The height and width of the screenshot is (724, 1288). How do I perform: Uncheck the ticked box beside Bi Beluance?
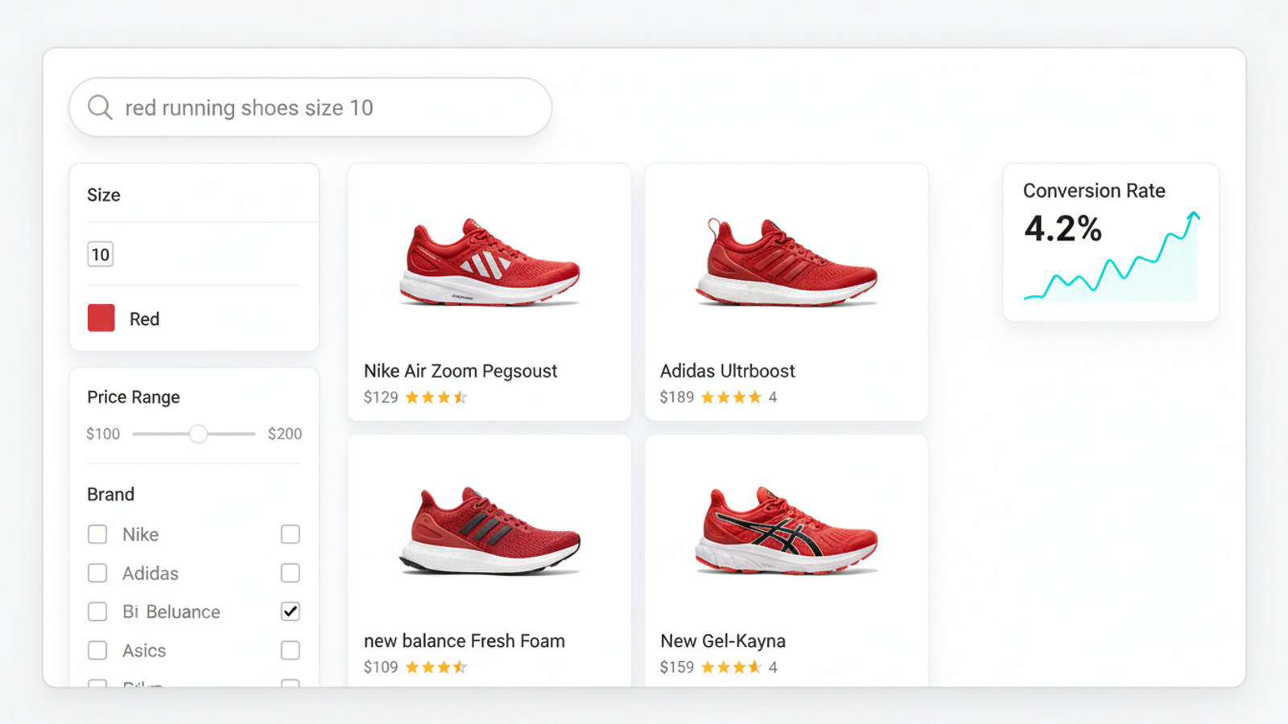291,611
